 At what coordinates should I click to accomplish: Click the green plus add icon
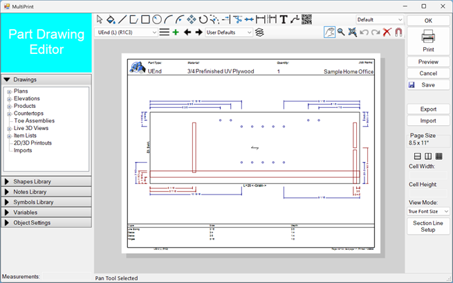(x=176, y=32)
